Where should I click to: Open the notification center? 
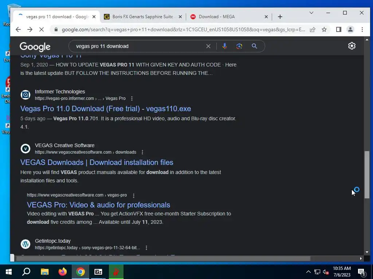pos(362,272)
